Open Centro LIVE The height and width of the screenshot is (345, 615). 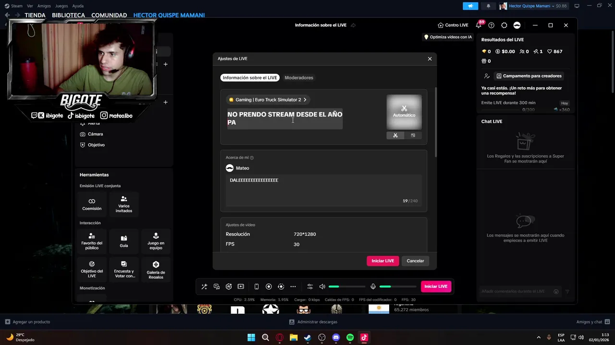[x=453, y=25]
